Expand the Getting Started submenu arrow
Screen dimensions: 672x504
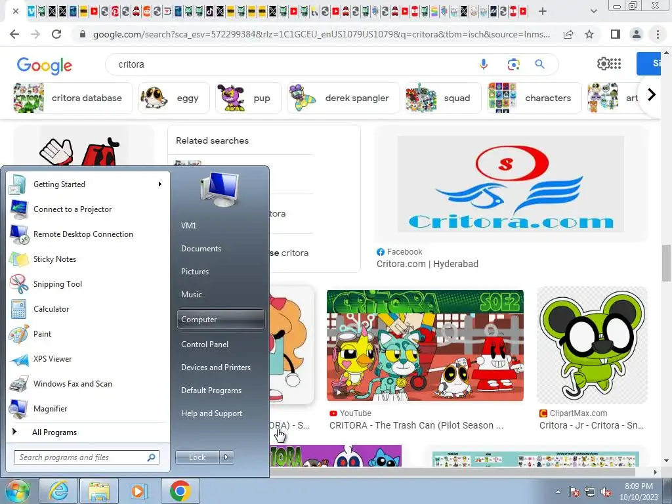coord(160,184)
